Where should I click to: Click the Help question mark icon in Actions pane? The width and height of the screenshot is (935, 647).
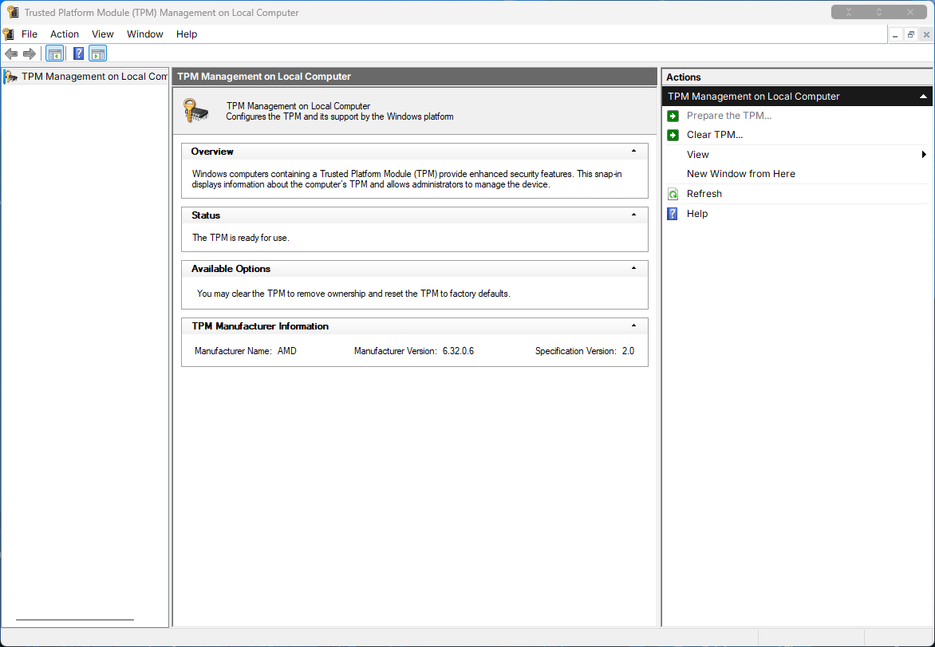(x=673, y=214)
